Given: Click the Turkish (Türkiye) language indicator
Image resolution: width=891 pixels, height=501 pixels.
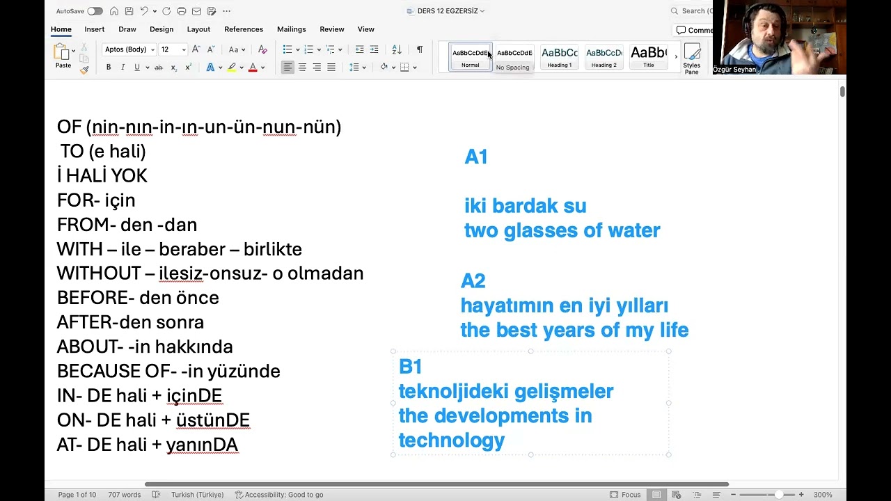Looking at the screenshot, I should 197,495.
